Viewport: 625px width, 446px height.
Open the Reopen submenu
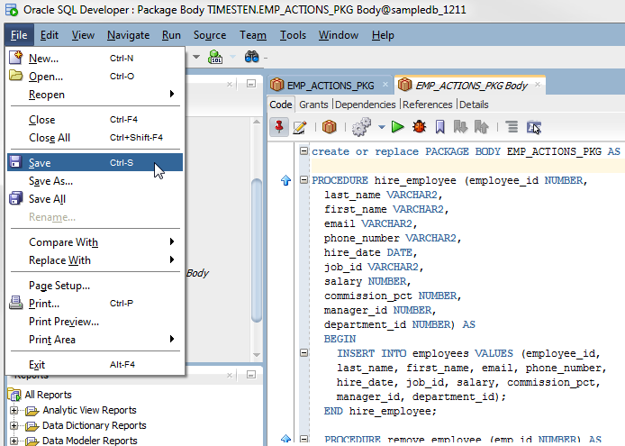click(95, 94)
